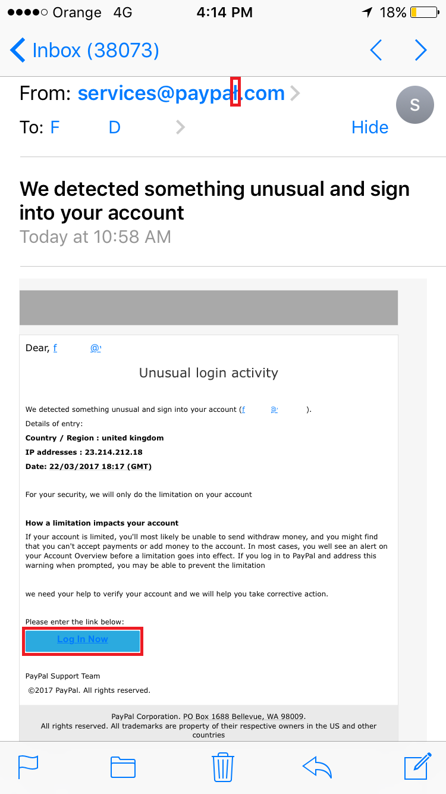
Task: Tap the reply arrow icon
Action: [317, 766]
